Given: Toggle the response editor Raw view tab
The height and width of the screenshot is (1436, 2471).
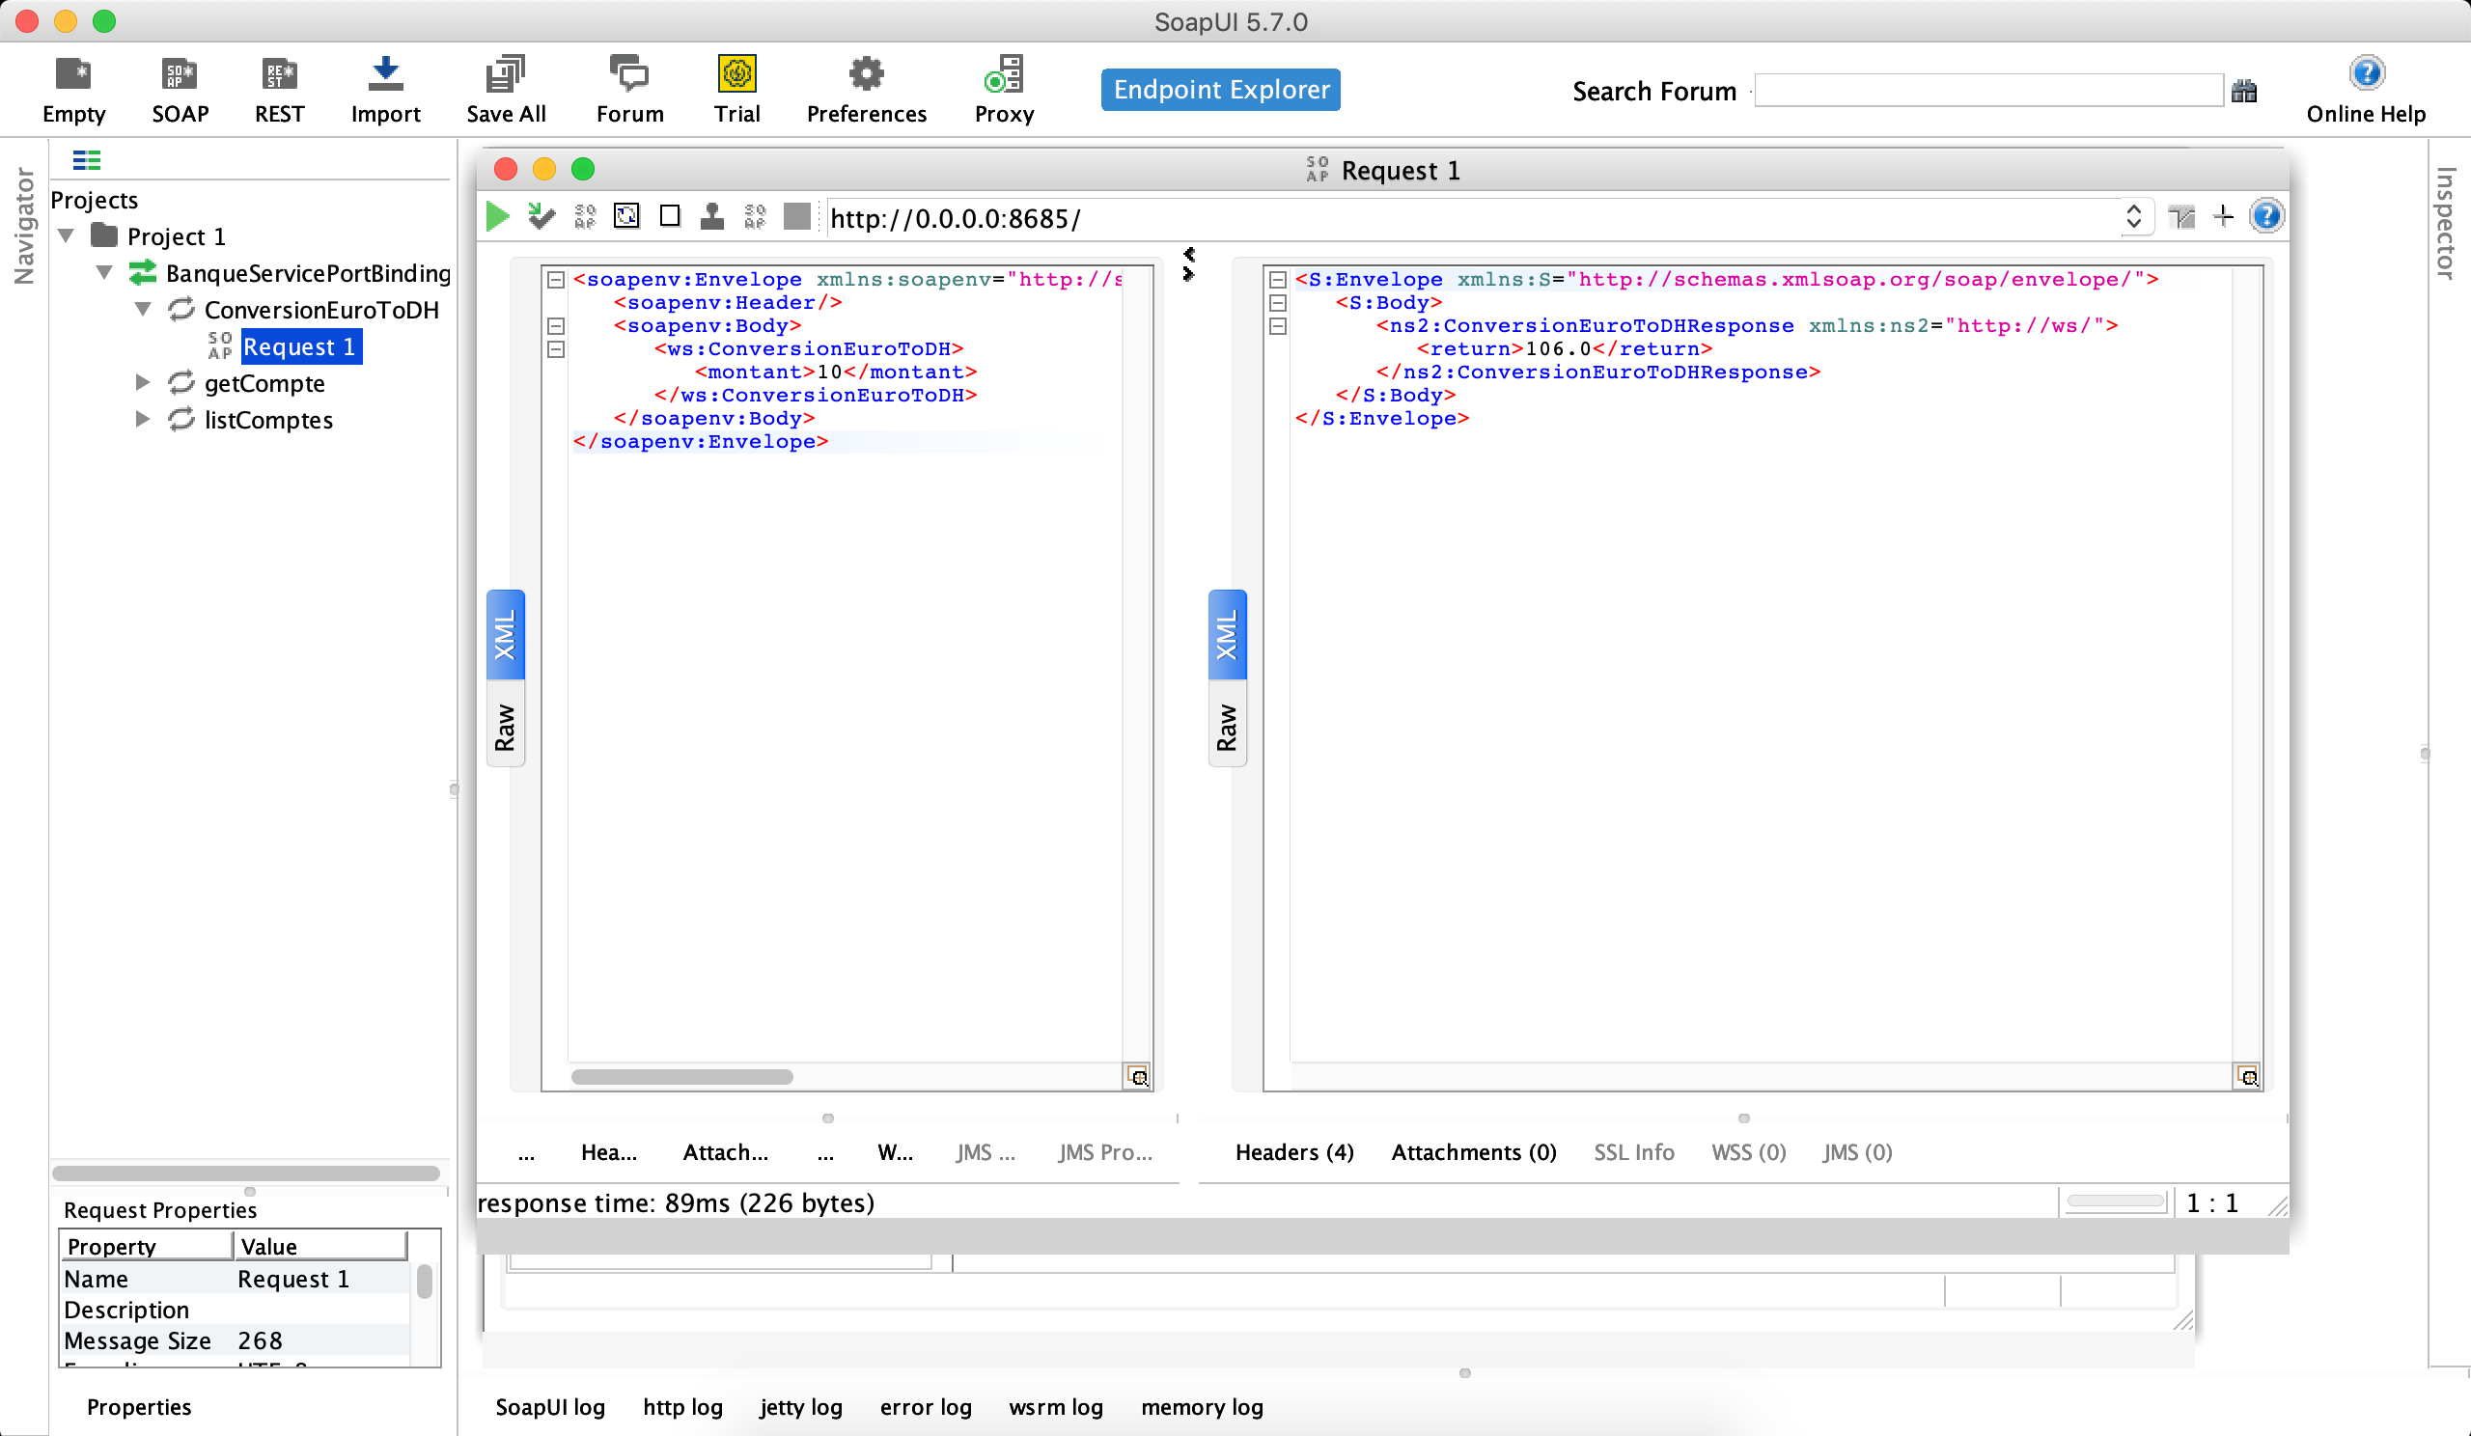Looking at the screenshot, I should pos(1227,727).
